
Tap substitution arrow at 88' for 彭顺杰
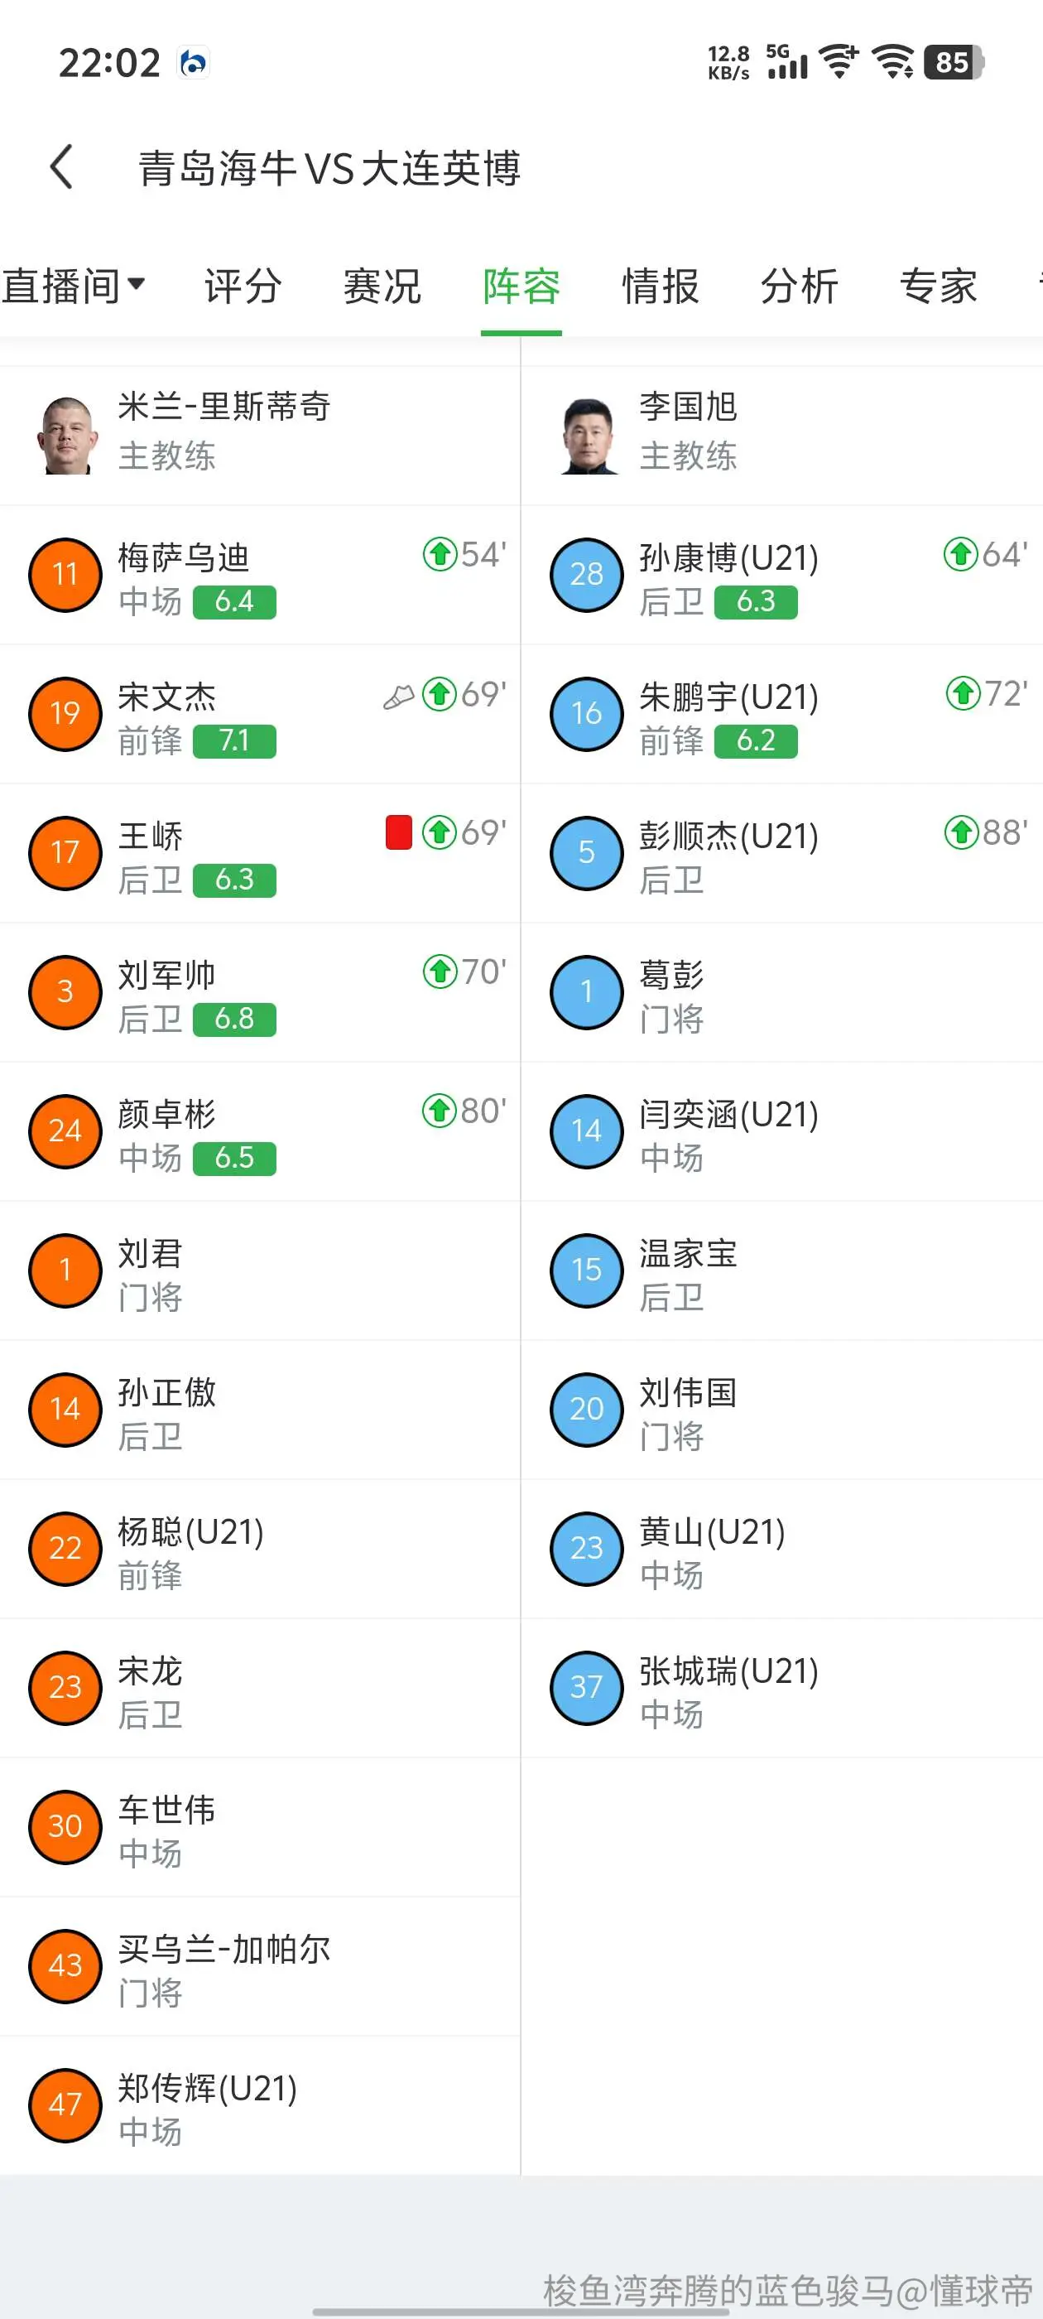click(961, 832)
